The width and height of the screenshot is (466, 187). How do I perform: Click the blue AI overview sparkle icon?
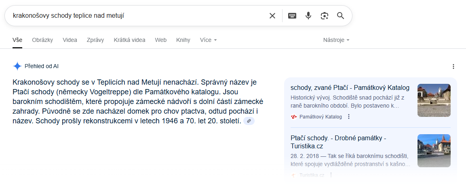17,66
